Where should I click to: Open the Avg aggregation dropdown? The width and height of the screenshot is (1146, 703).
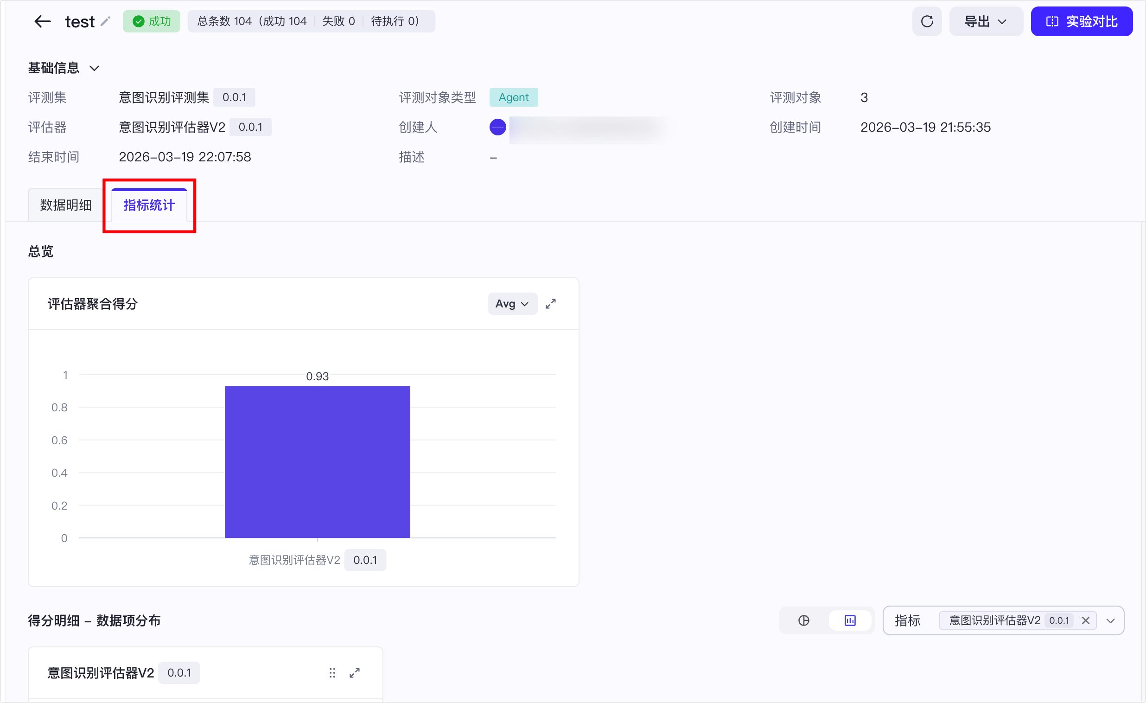512,304
